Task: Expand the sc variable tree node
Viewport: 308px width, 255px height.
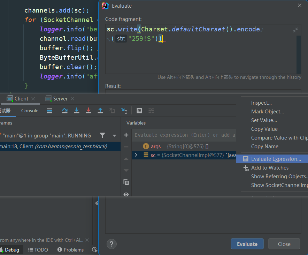Action: pyautogui.click(x=136, y=155)
